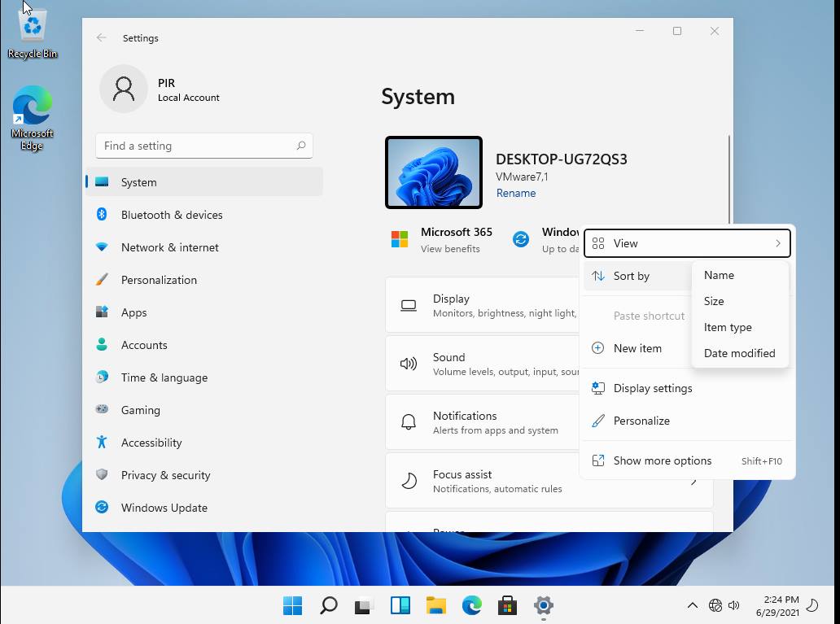
Task: Expand the View submenu chevron
Action: coord(778,243)
